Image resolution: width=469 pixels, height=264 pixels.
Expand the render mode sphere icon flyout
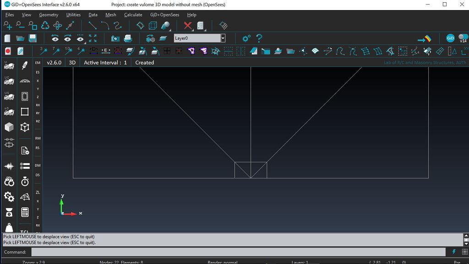point(166,26)
